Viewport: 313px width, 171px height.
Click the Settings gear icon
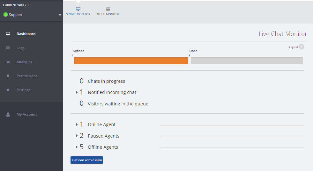click(8, 90)
